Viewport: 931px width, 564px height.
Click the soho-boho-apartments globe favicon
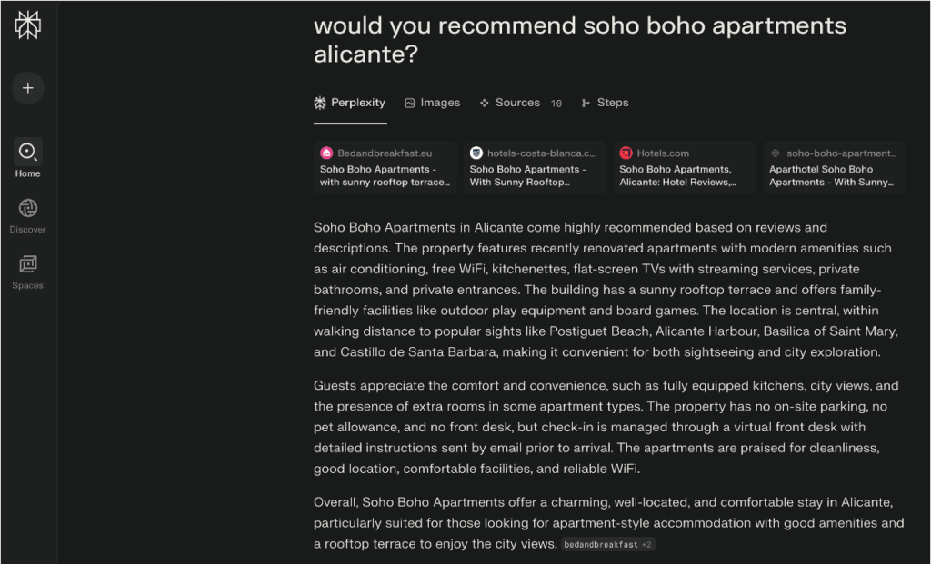pyautogui.click(x=776, y=153)
